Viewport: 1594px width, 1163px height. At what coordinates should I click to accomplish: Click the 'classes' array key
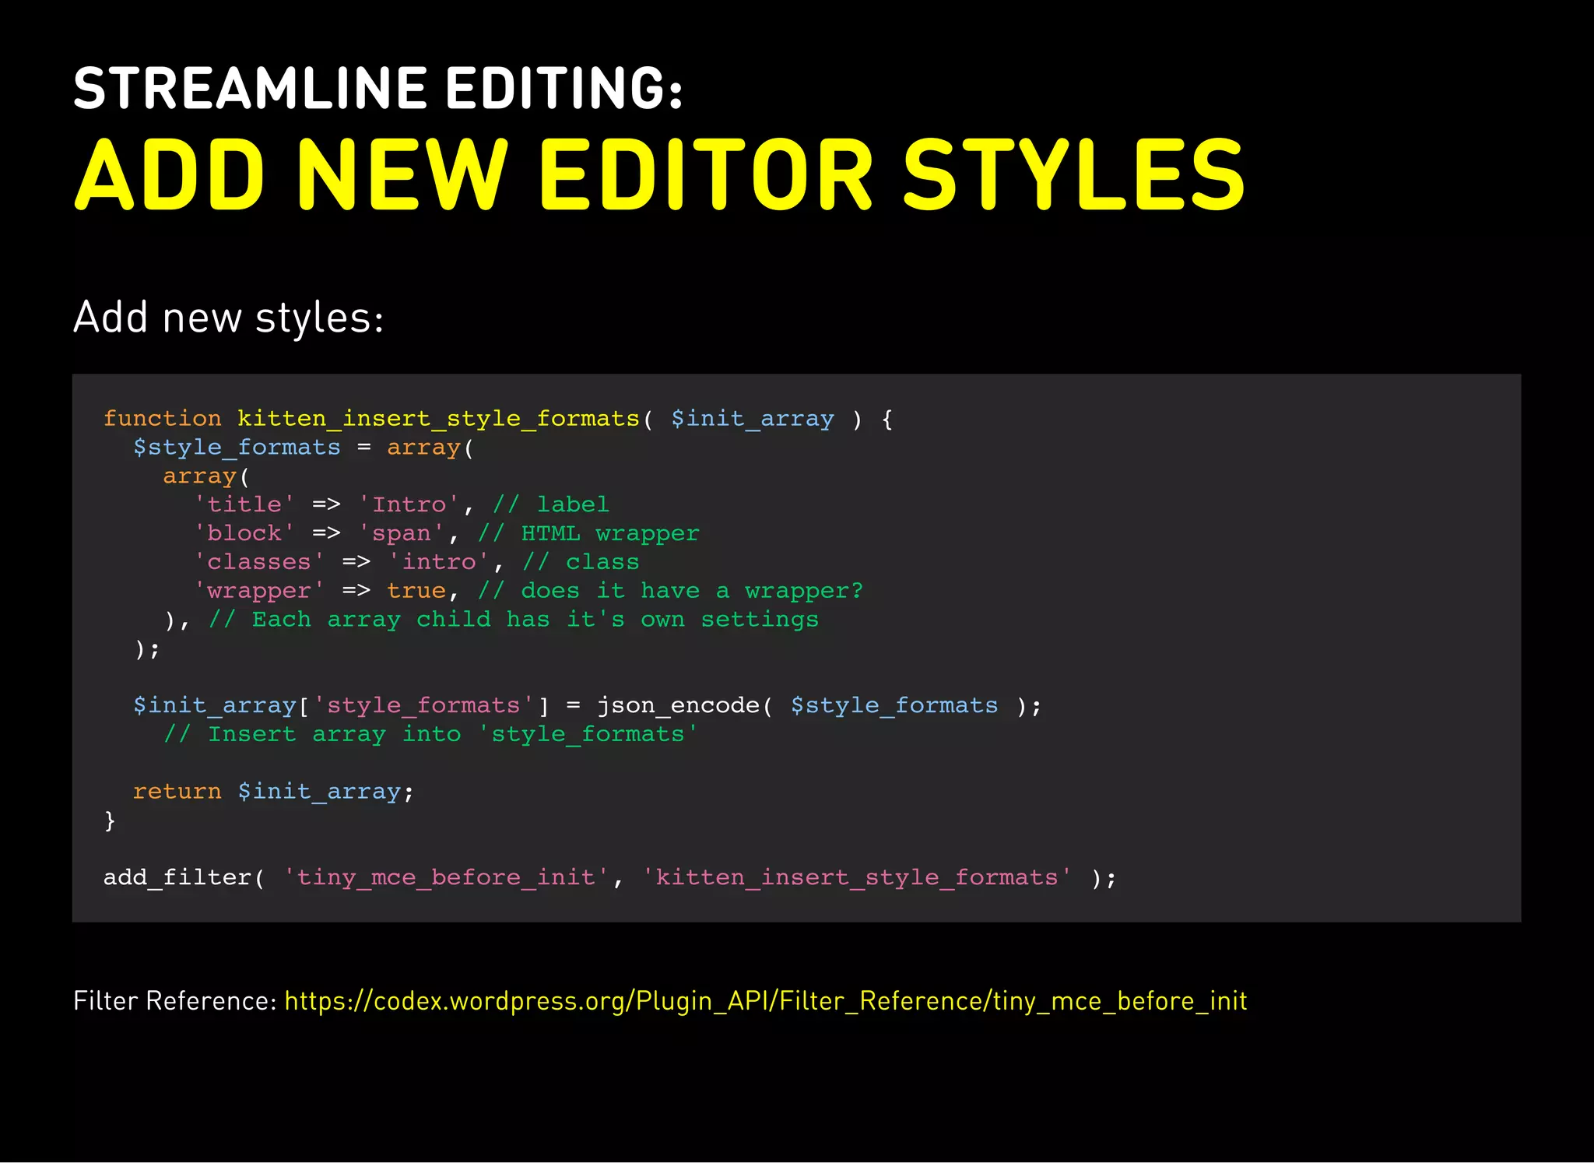[258, 562]
